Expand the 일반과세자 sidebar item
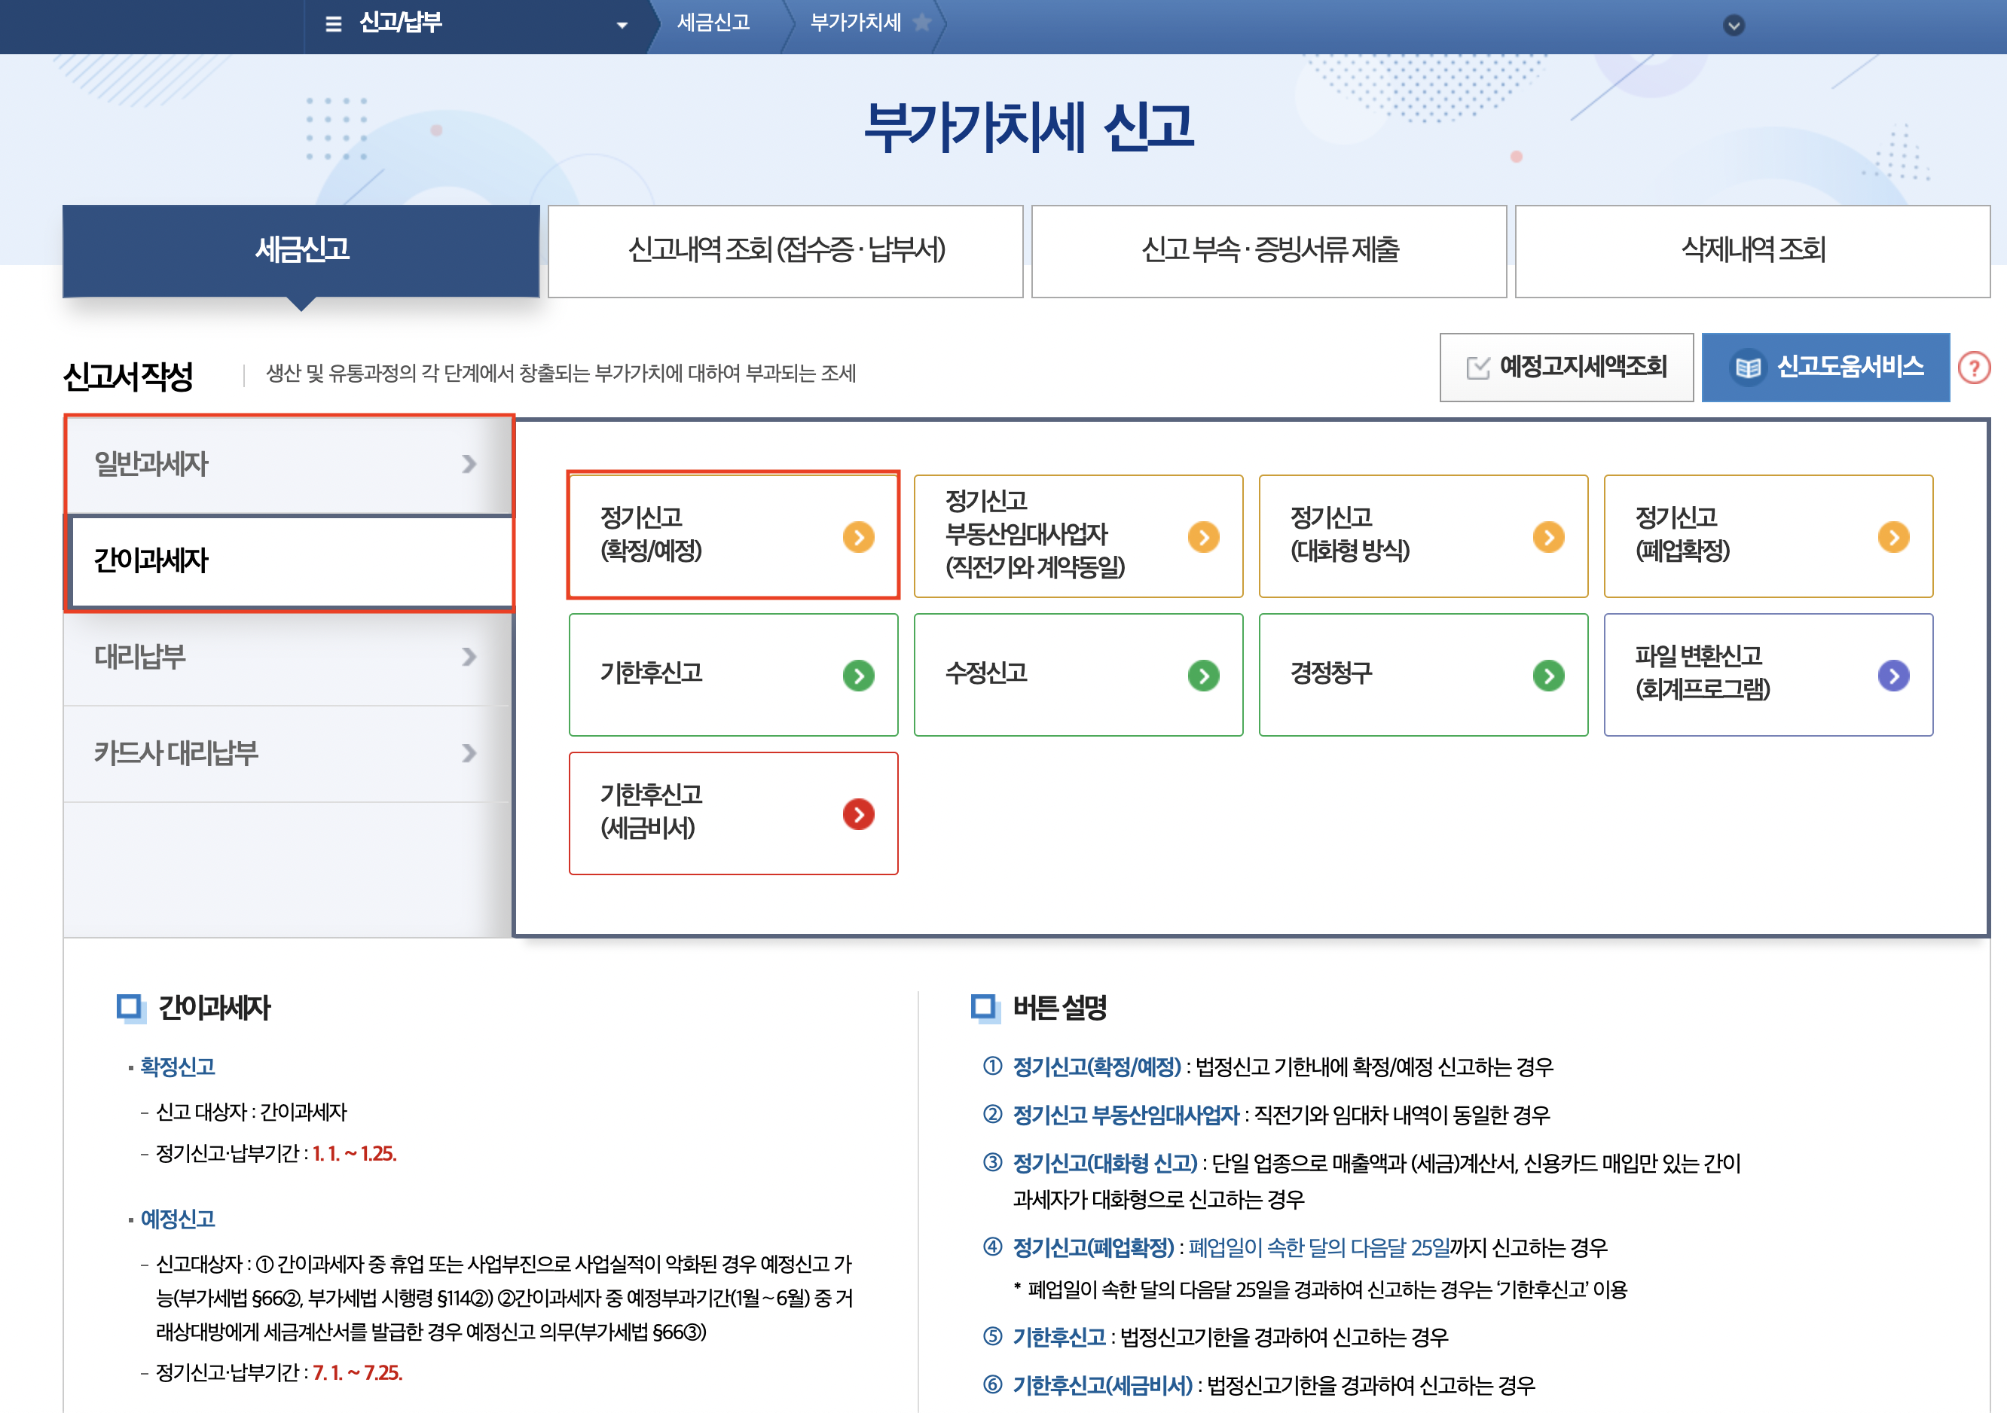This screenshot has width=2007, height=1413. pos(288,464)
